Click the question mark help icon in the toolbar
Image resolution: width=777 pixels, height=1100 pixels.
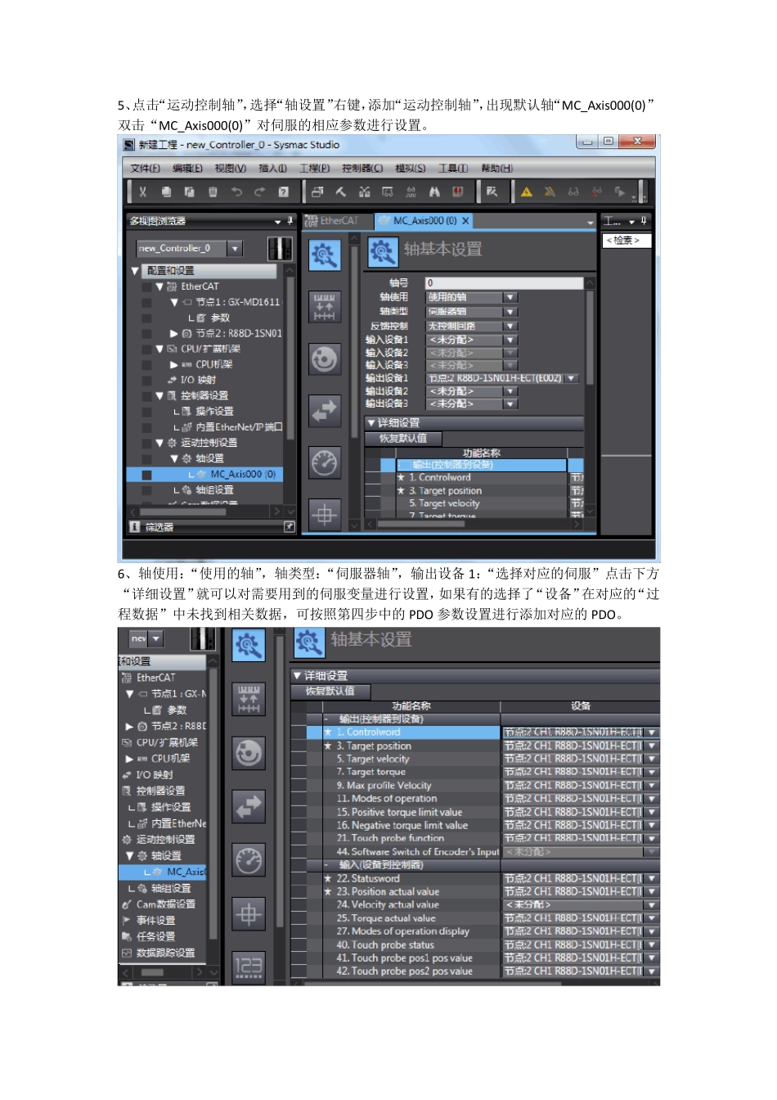pyautogui.click(x=283, y=192)
